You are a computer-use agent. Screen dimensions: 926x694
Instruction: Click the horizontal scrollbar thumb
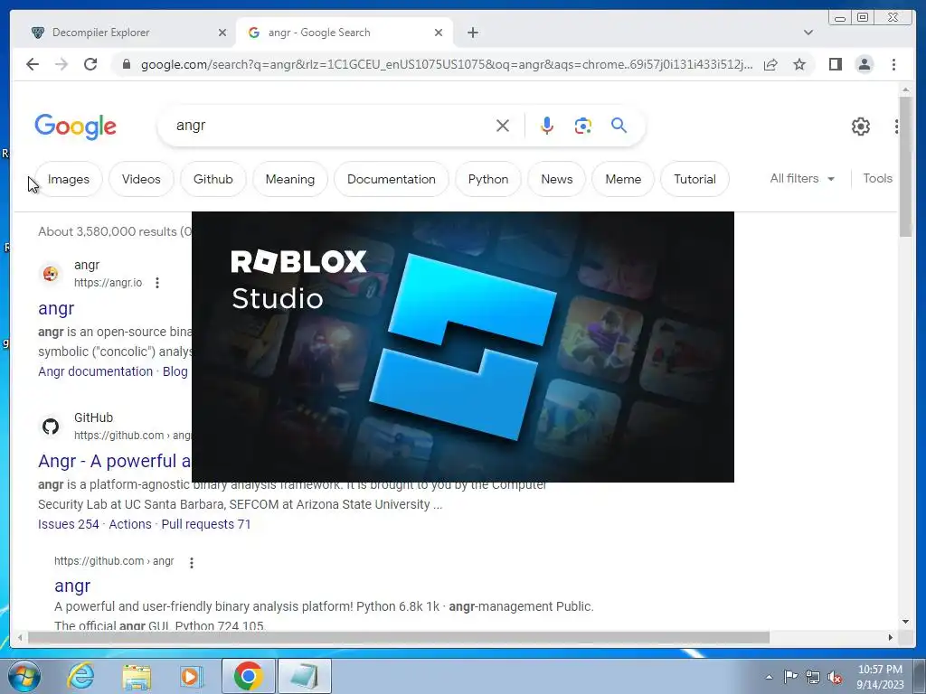[x=399, y=637]
